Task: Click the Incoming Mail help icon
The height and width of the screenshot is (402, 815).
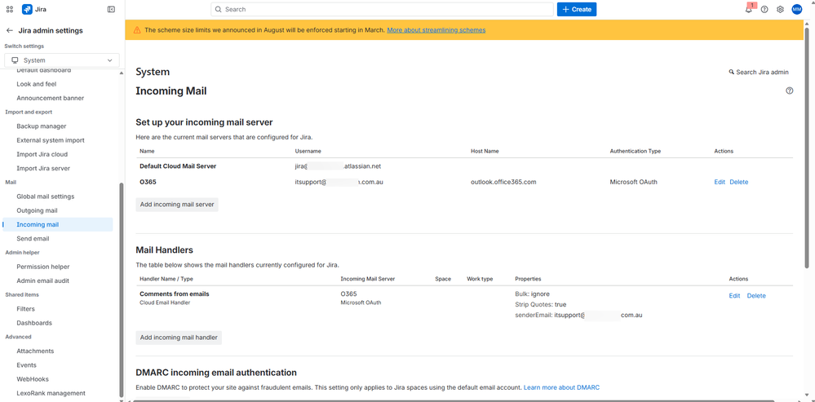Action: 790,91
